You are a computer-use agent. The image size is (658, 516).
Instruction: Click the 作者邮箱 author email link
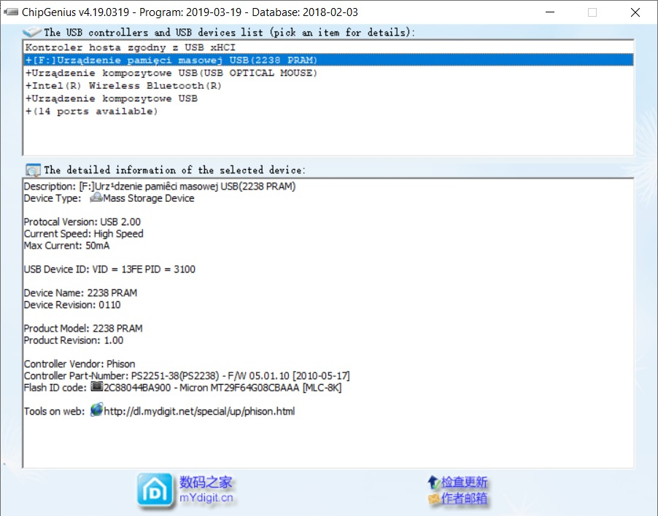464,499
